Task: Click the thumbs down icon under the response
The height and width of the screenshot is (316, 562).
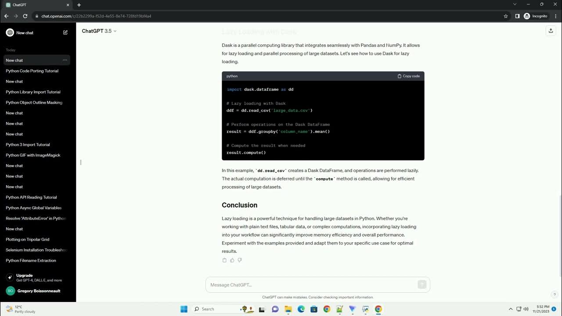Action: pos(240,260)
